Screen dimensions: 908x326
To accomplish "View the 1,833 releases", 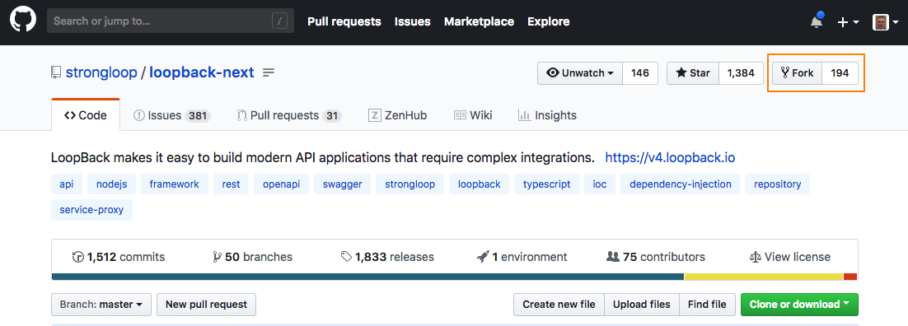I will [387, 257].
